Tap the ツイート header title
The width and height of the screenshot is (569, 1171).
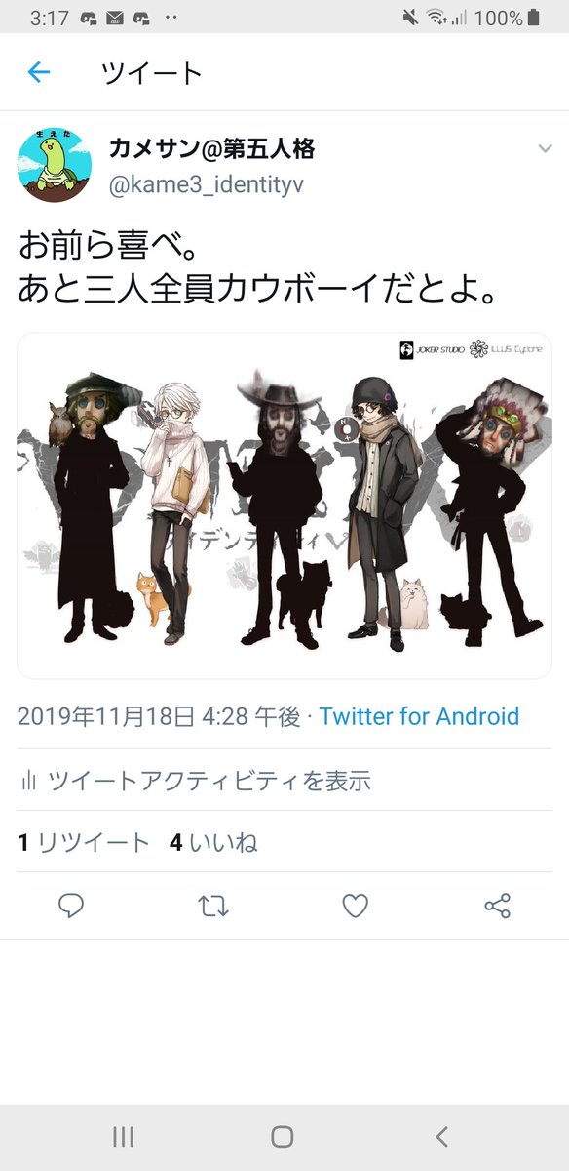click(151, 73)
